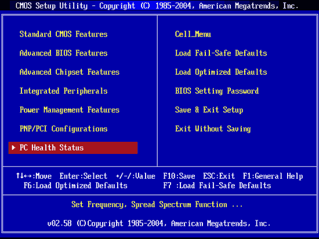
Task: Click the arrow beside PC Health Status
Action: point(14,148)
